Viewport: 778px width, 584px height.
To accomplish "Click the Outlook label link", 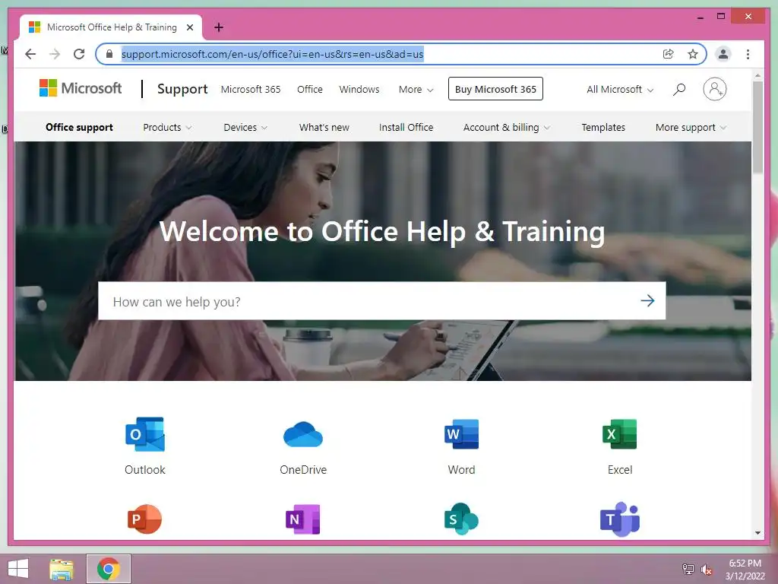I will (145, 470).
